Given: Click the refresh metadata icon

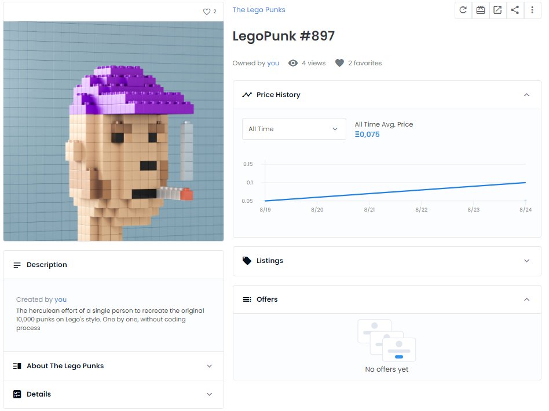Looking at the screenshot, I should [x=463, y=10].
